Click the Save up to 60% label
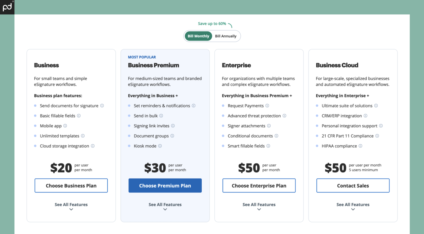 pyautogui.click(x=211, y=24)
